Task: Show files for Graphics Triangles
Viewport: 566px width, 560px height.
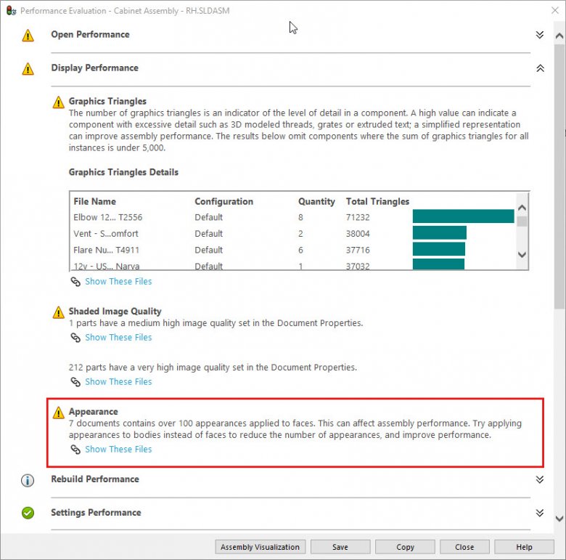Action: click(x=118, y=281)
